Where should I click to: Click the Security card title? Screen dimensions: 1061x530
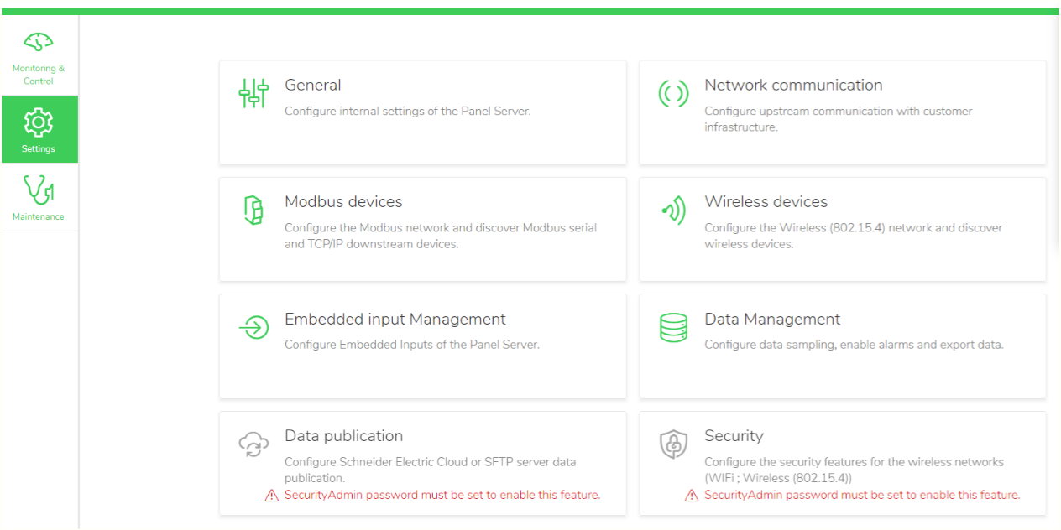(x=734, y=435)
